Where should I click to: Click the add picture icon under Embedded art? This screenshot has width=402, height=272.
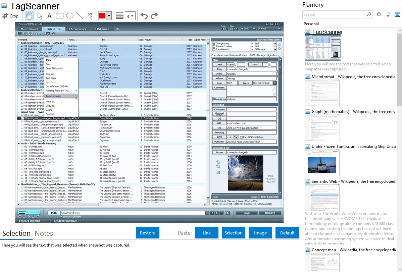(x=218, y=162)
